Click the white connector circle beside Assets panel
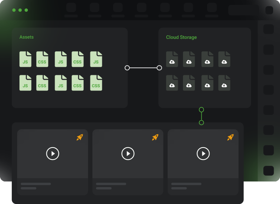280x204 pixels. tap(127, 68)
